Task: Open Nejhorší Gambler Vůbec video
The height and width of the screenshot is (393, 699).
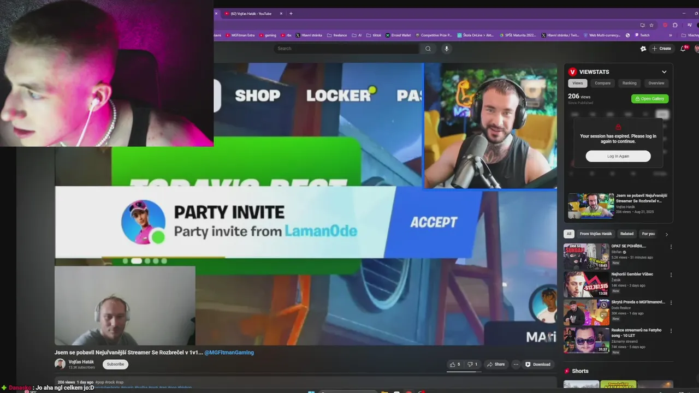Action: point(587,284)
